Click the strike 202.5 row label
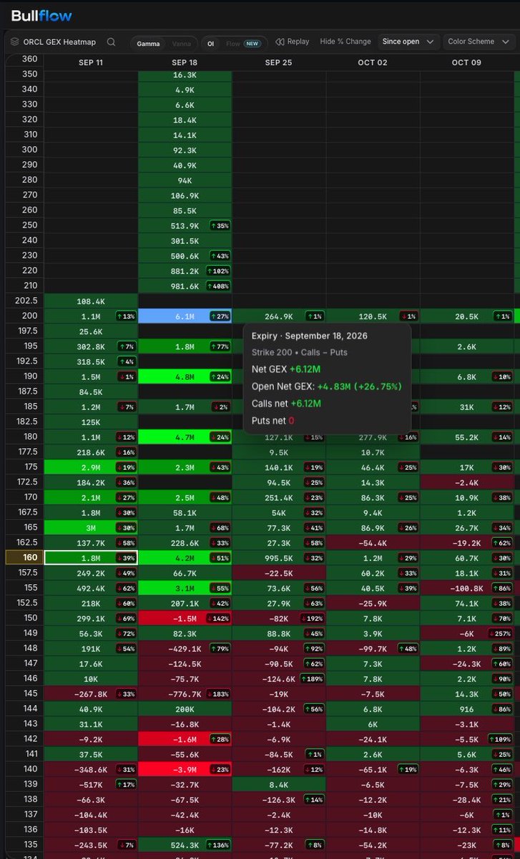This screenshot has height=859, width=520. 24,301
